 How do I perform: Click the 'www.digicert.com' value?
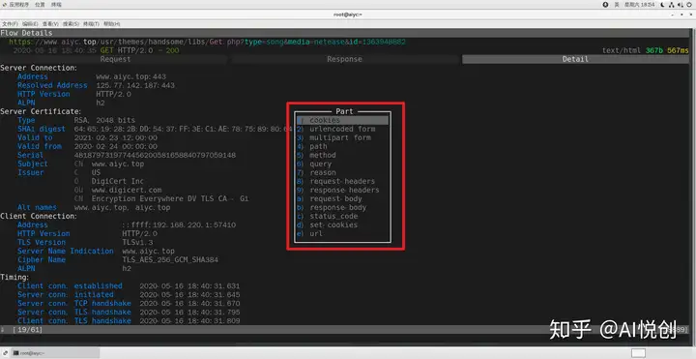127,191
